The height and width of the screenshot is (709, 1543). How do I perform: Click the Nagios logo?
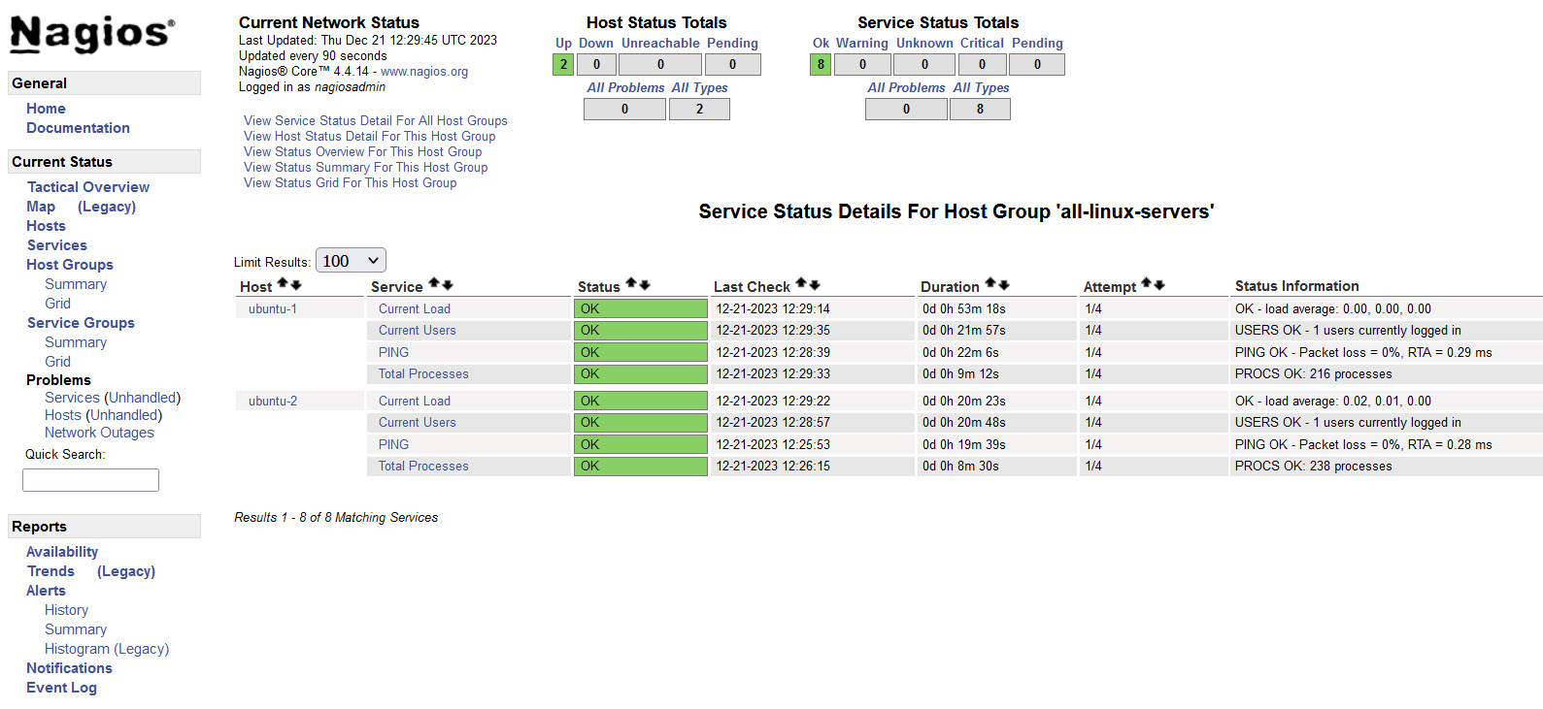pyautogui.click(x=92, y=34)
